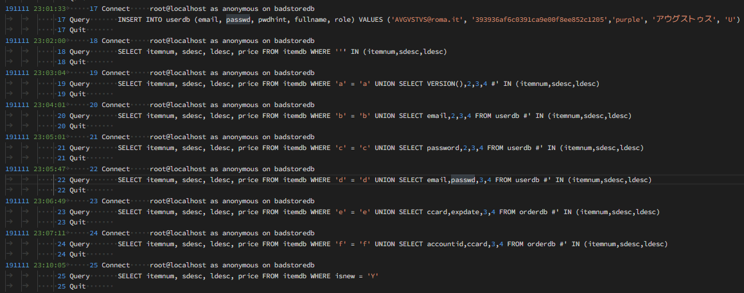
Task: Click the 'purple' password hint value
Action: [x=626, y=19]
